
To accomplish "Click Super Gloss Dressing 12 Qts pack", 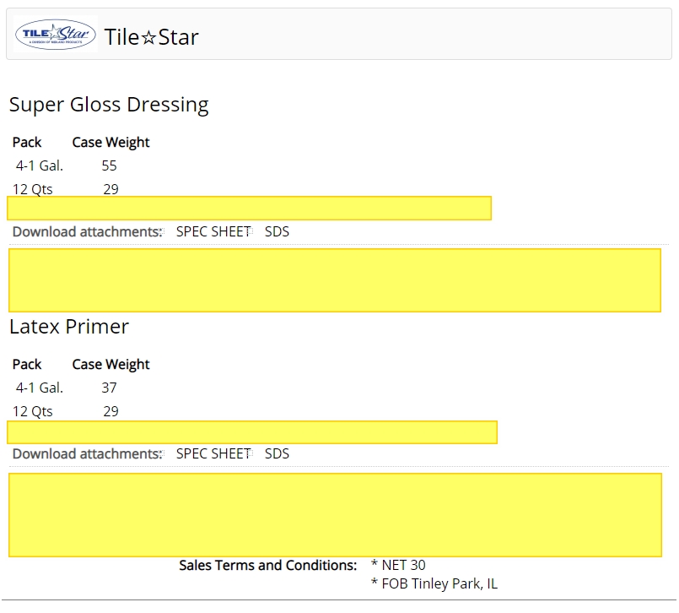I will pyautogui.click(x=33, y=189).
